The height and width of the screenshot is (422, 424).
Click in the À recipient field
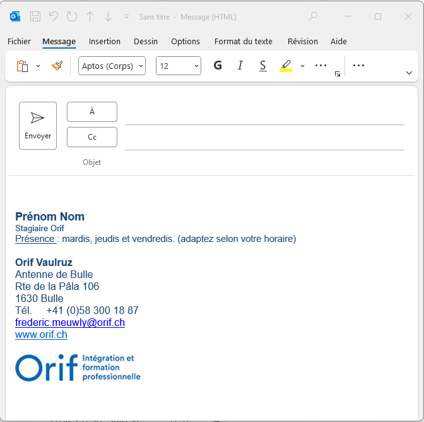point(264,115)
